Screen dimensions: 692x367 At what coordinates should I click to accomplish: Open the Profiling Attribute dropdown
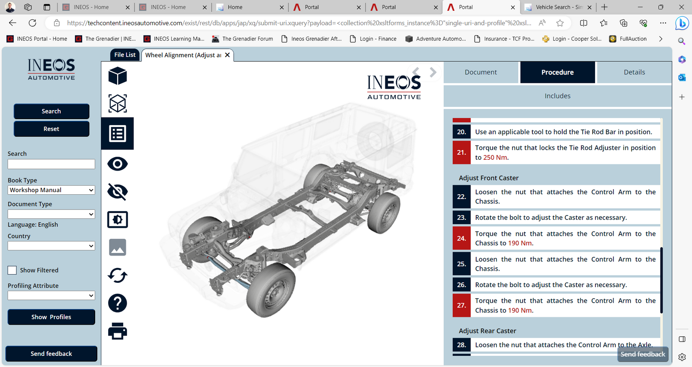[51, 295]
